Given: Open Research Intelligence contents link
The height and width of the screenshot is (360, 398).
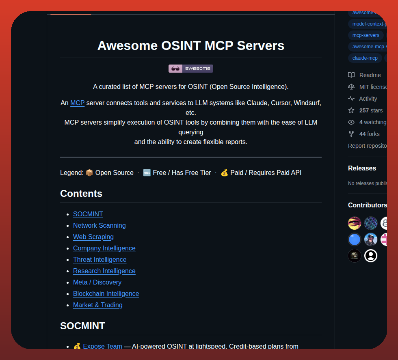Looking at the screenshot, I should coord(104,271).
